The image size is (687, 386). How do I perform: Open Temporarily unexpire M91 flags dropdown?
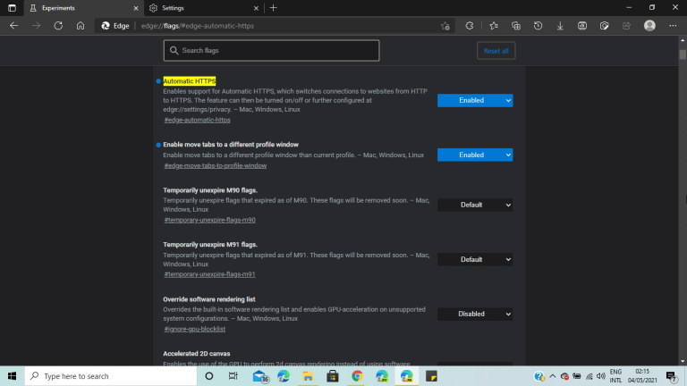[x=475, y=259]
